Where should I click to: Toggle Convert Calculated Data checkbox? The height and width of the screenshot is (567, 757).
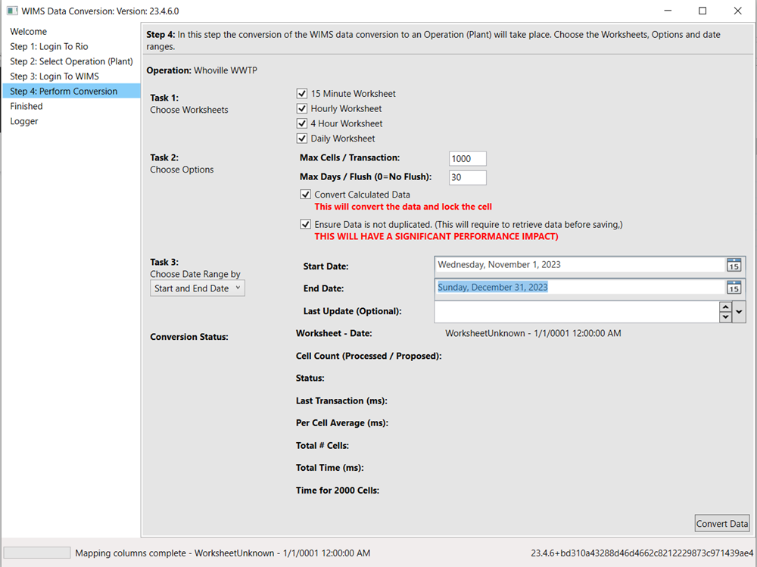[x=306, y=195]
